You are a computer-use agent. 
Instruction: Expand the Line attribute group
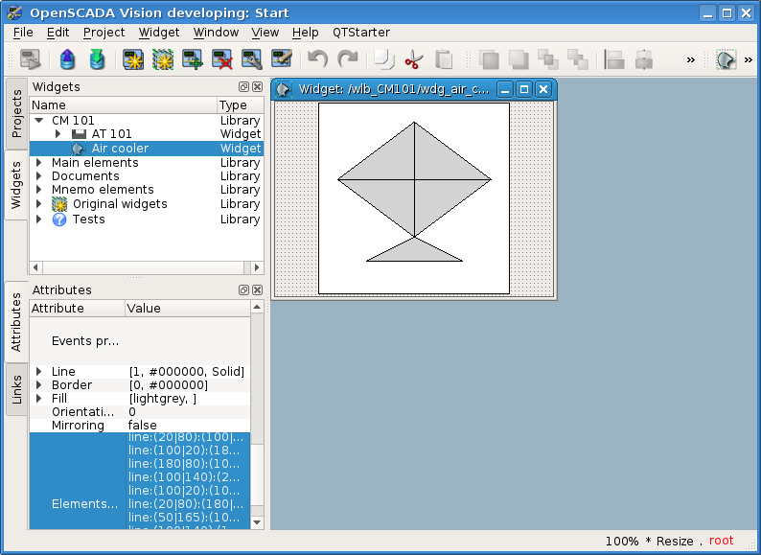(39, 372)
